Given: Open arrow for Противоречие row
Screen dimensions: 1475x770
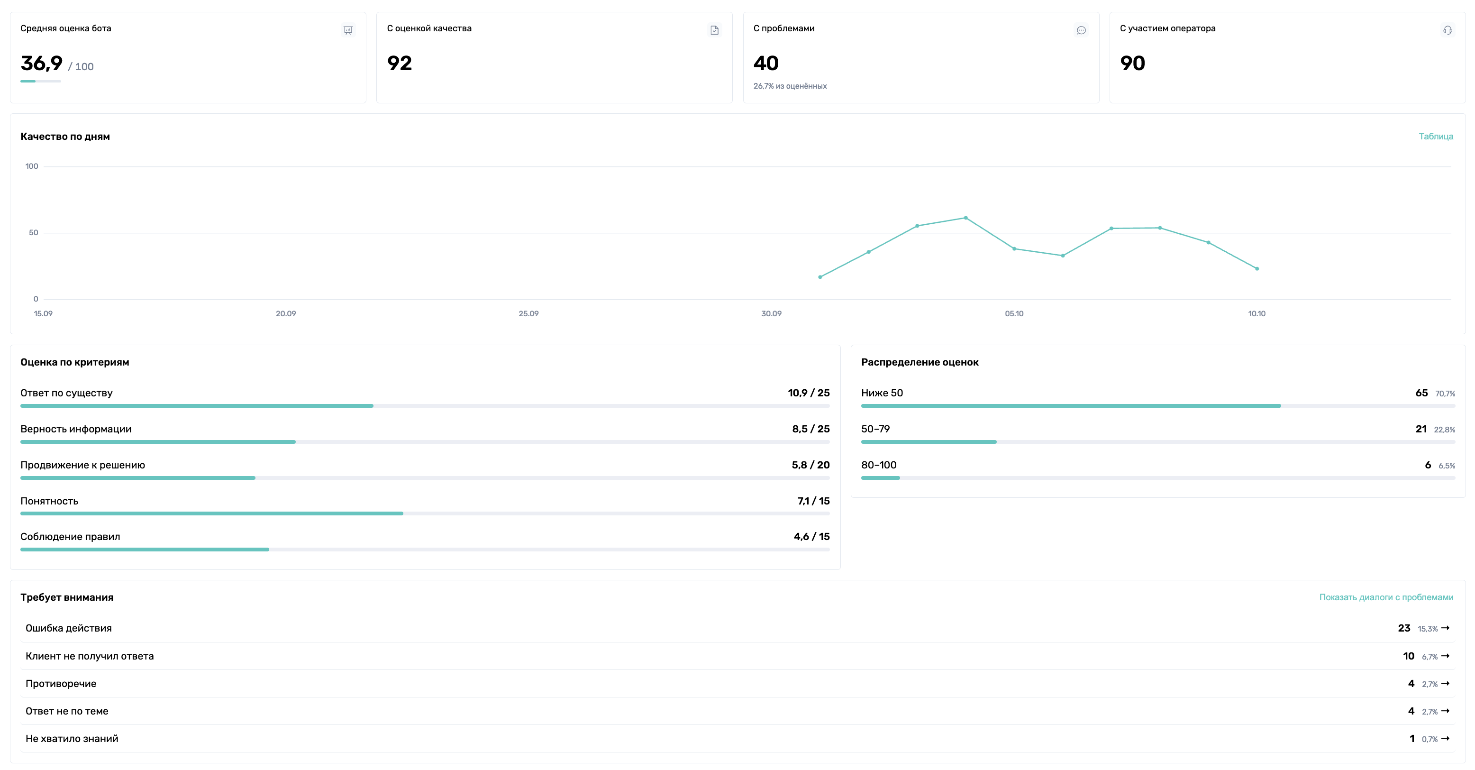Looking at the screenshot, I should click(1445, 684).
